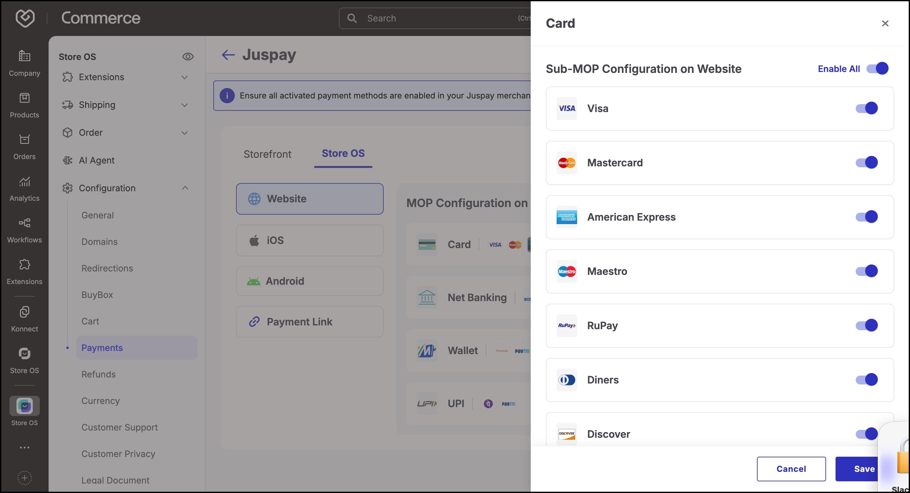The image size is (910, 493).
Task: Click the info icon in the banner
Action: click(x=227, y=96)
